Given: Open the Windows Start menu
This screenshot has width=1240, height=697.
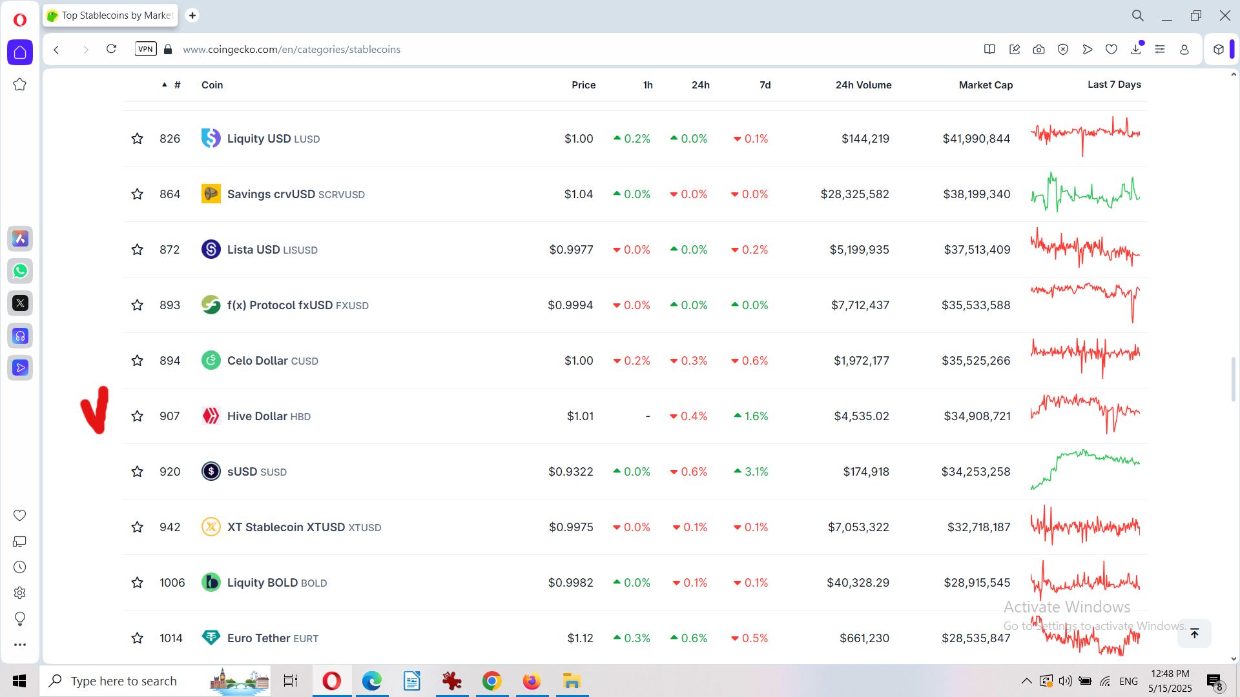Looking at the screenshot, I should point(19,681).
